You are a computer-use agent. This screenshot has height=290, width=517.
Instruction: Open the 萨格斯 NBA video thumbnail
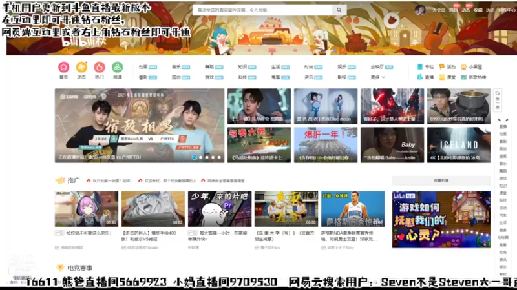[x=353, y=209]
